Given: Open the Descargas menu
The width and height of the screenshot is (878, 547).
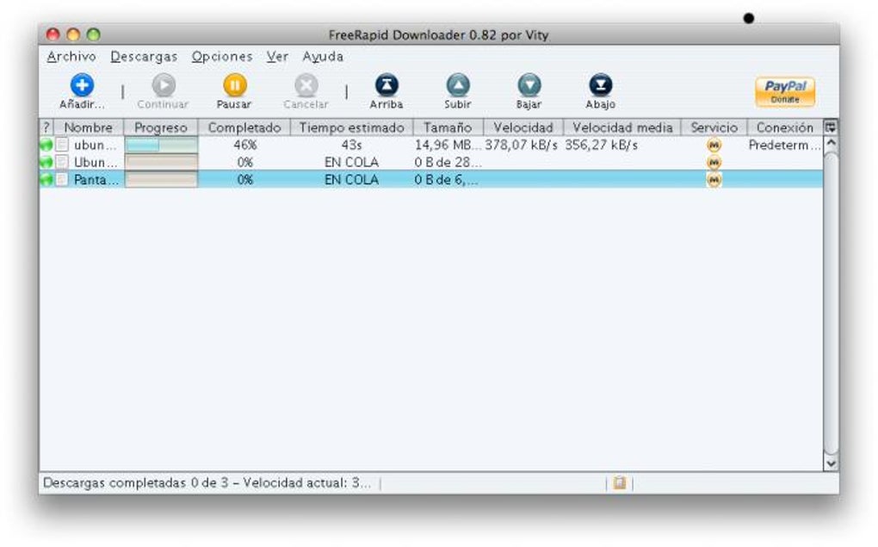Looking at the screenshot, I should [x=144, y=57].
